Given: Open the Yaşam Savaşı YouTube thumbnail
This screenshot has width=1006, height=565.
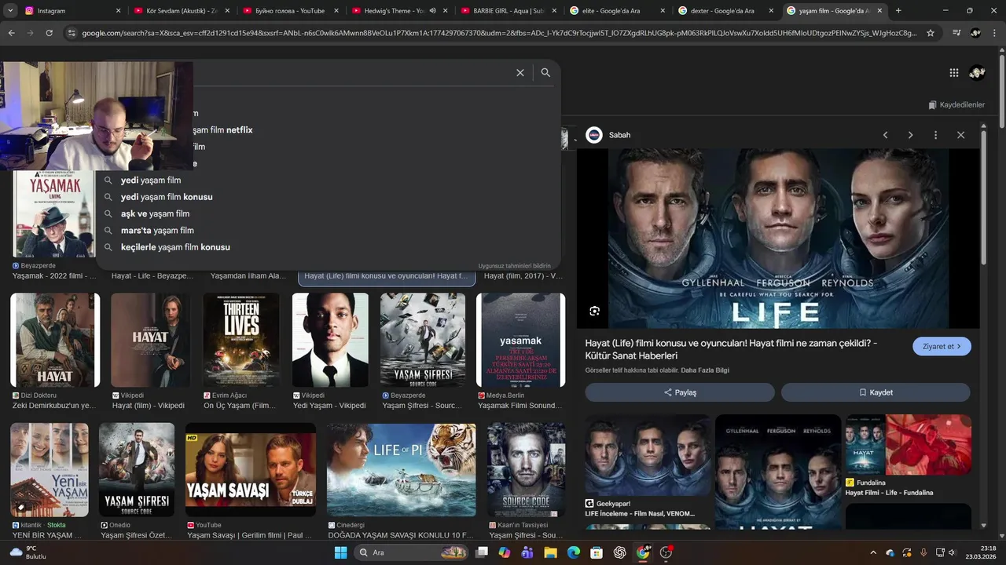Looking at the screenshot, I should (251, 470).
